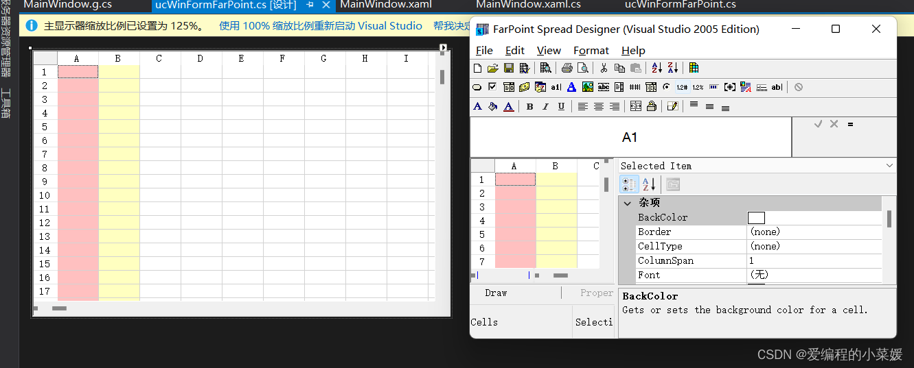Print the spreadsheet with the printer icon
914x368 pixels.
point(567,69)
